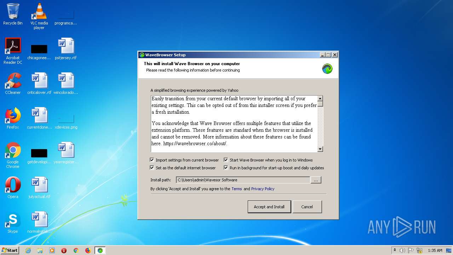Open the normalretail document icon
This screenshot has height=255, width=453.
[x=39, y=222]
